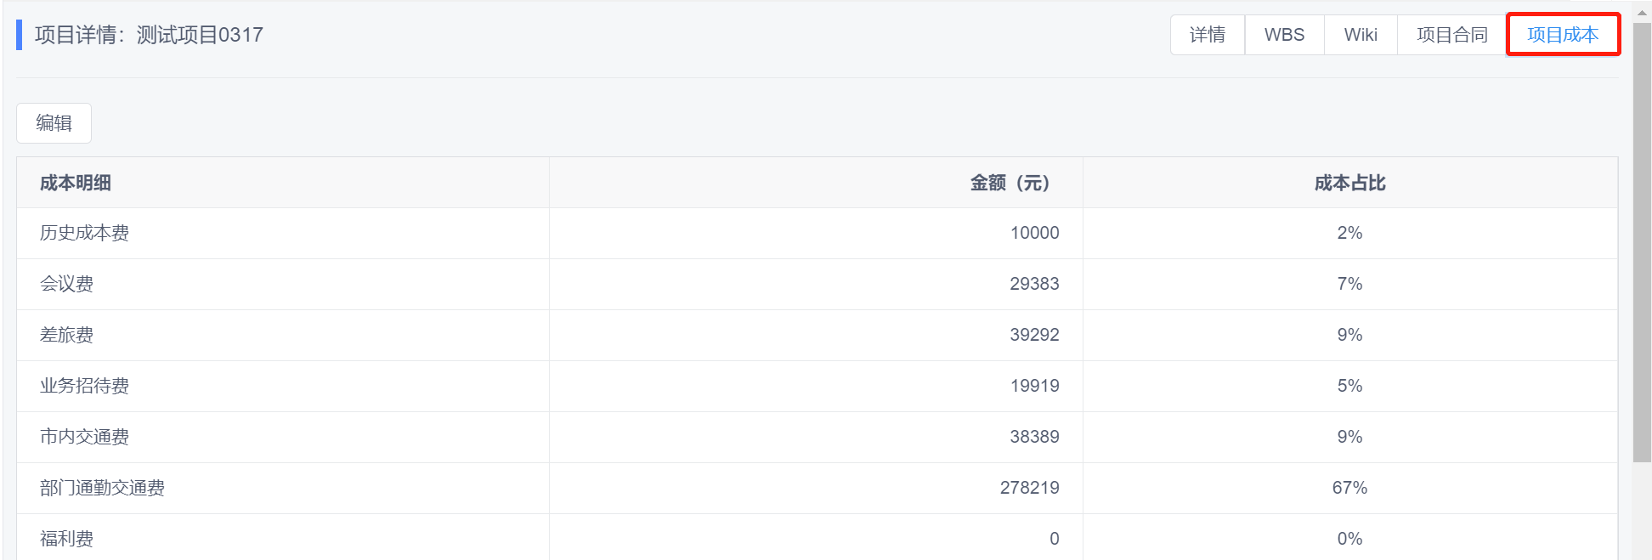Select the 项目成本 tab
This screenshot has width=1652, height=560.
[x=1563, y=35]
